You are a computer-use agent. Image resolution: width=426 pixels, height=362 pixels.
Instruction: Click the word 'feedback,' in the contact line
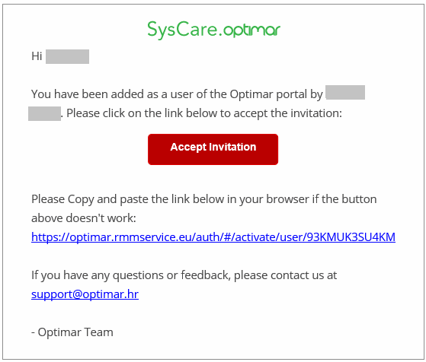tap(206, 275)
